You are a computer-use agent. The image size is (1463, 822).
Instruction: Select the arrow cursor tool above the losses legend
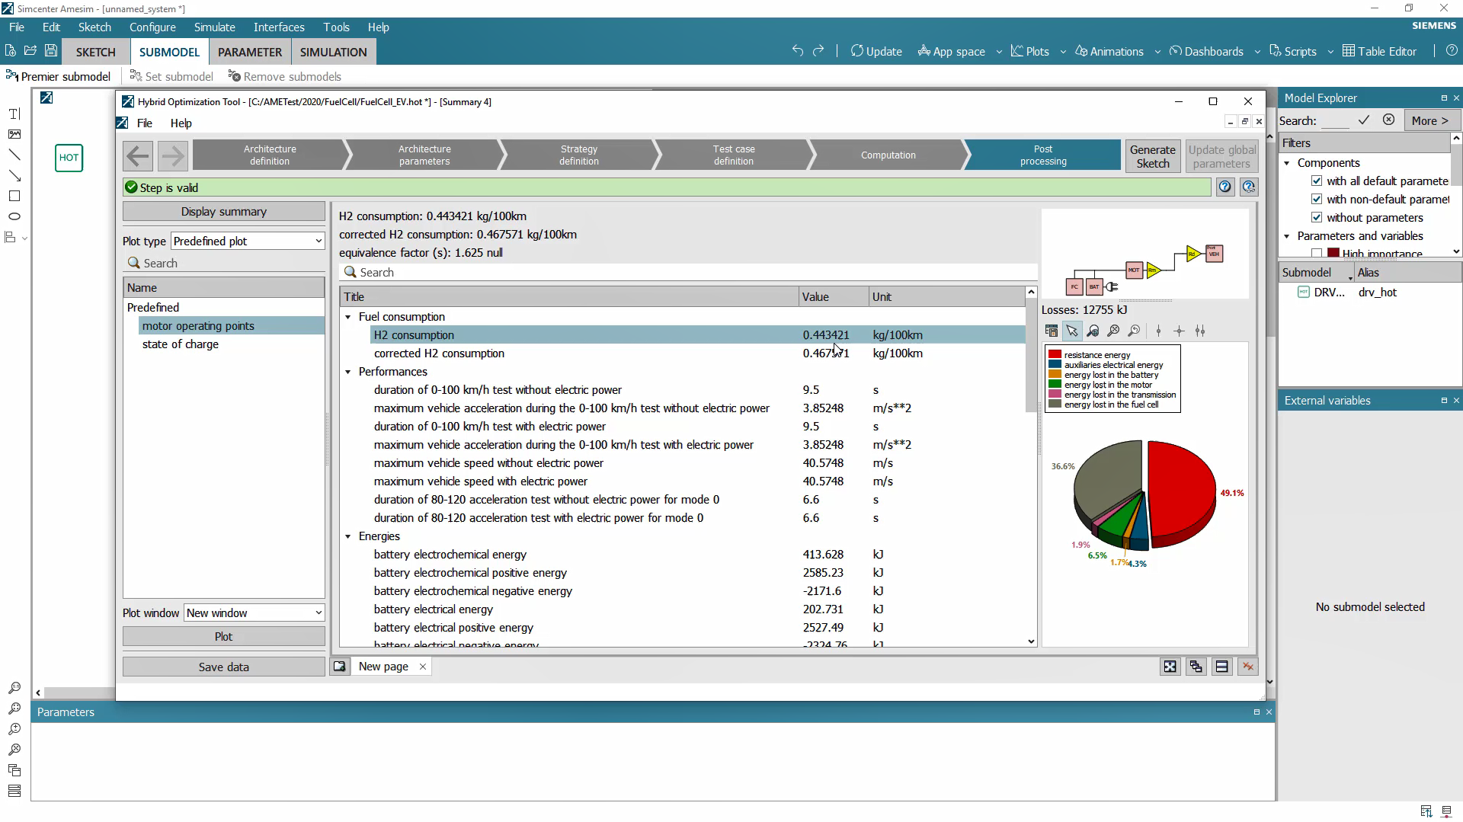(1073, 331)
